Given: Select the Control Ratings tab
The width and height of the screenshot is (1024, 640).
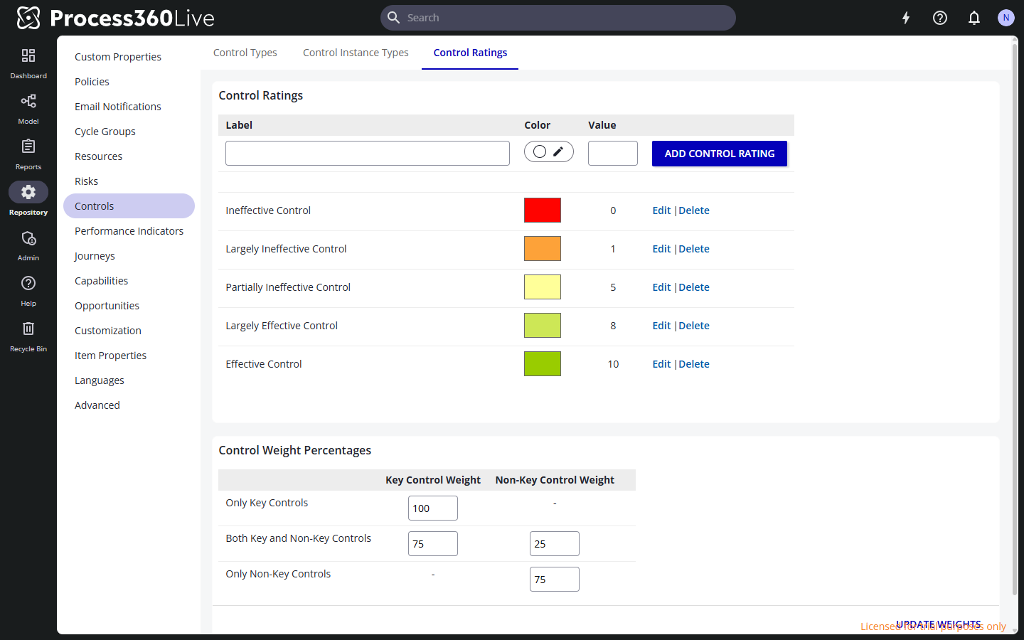Looking at the screenshot, I should click(470, 53).
